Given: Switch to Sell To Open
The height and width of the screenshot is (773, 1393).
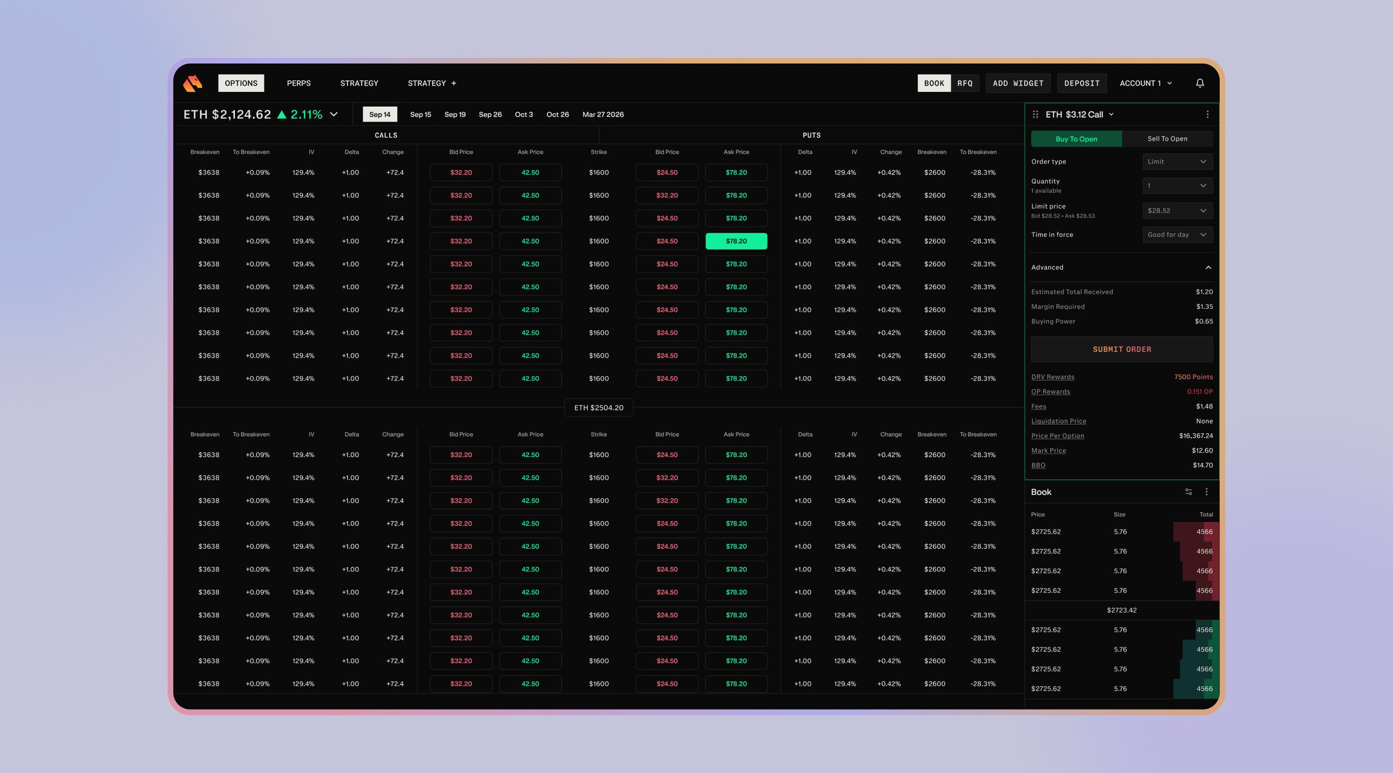Looking at the screenshot, I should [1167, 139].
